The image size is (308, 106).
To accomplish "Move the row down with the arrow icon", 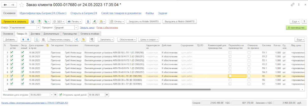I will tap(28, 39).
